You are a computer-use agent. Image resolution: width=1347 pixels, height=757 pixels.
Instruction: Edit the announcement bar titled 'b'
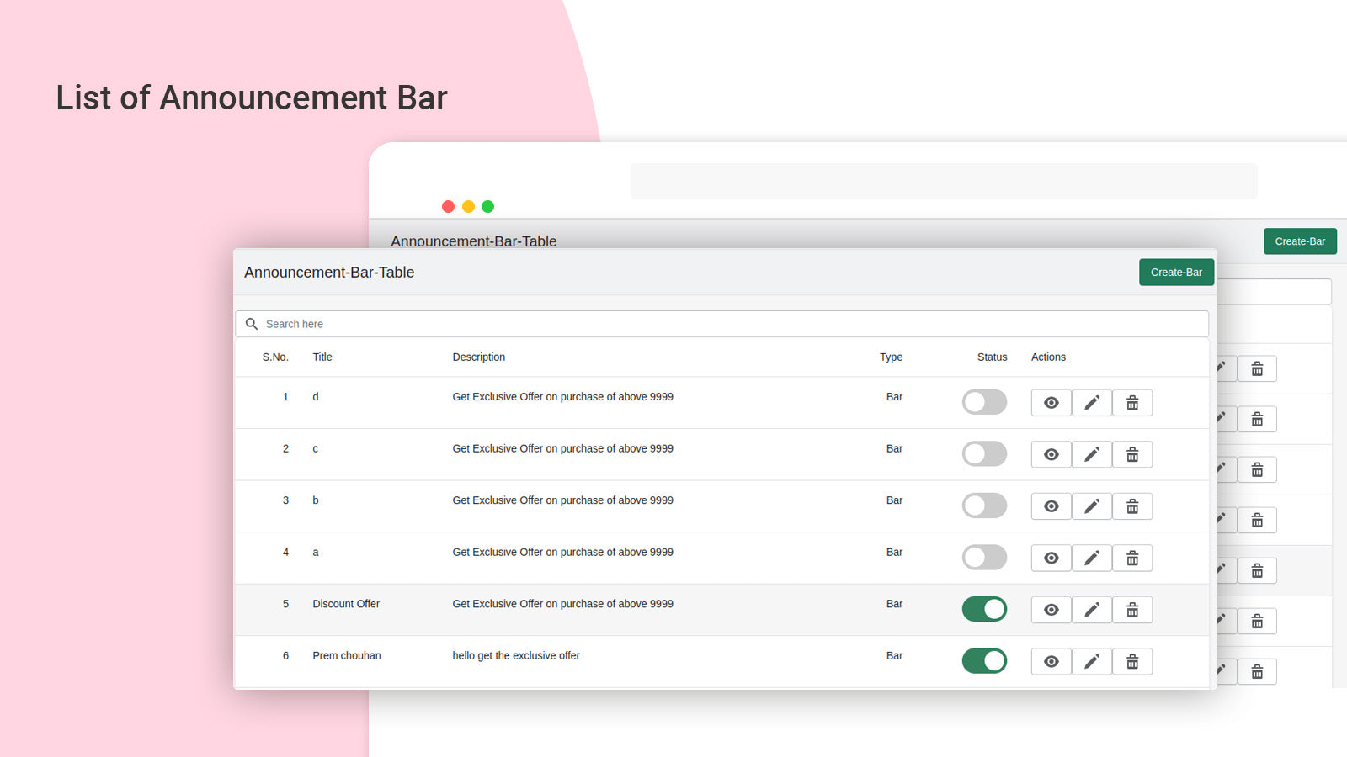pyautogui.click(x=1091, y=506)
